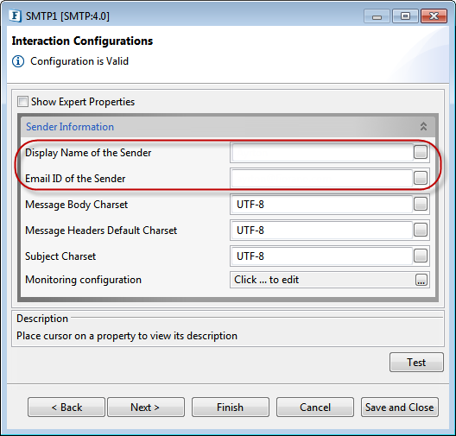This screenshot has width=456, height=436.
Task: Select the Message Body Charset UTF-8 field
Action: pos(322,204)
